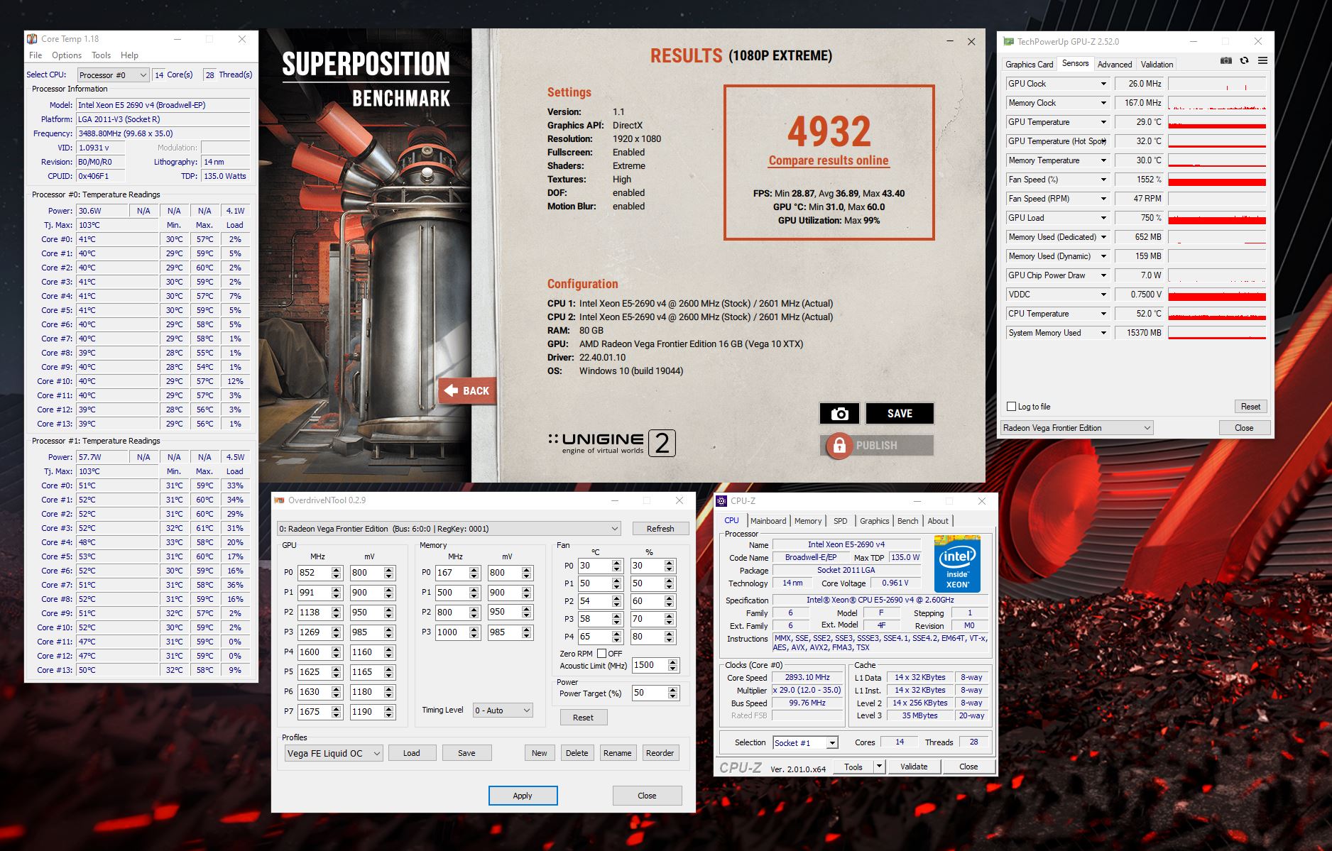The image size is (1332, 851).
Task: Enable Log to file in GPU-Z
Action: coord(1012,407)
